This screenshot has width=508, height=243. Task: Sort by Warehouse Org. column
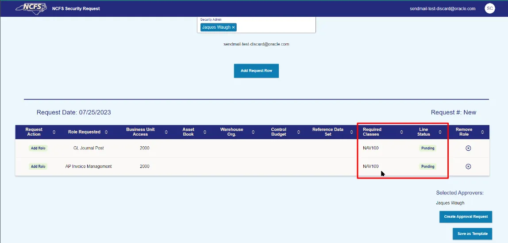[253, 132]
